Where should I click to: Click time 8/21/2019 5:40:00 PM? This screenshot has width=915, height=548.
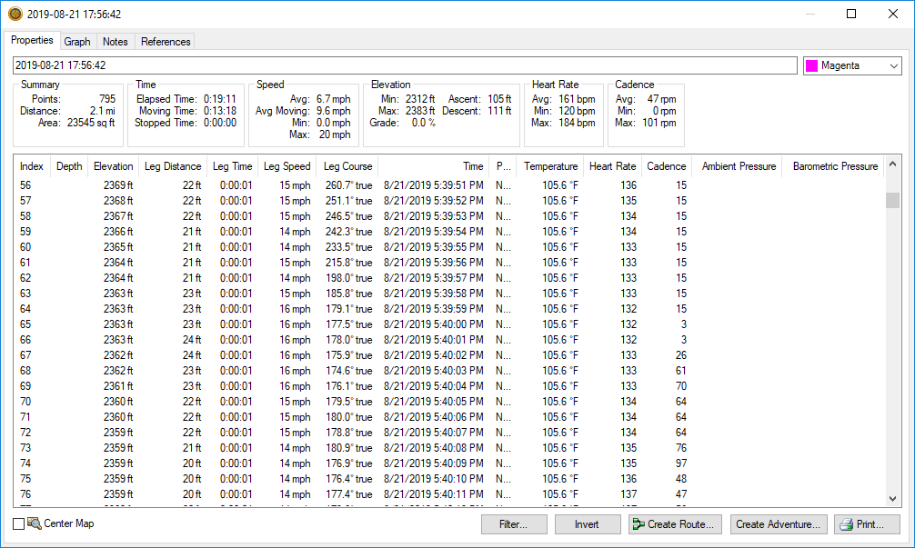tap(434, 324)
